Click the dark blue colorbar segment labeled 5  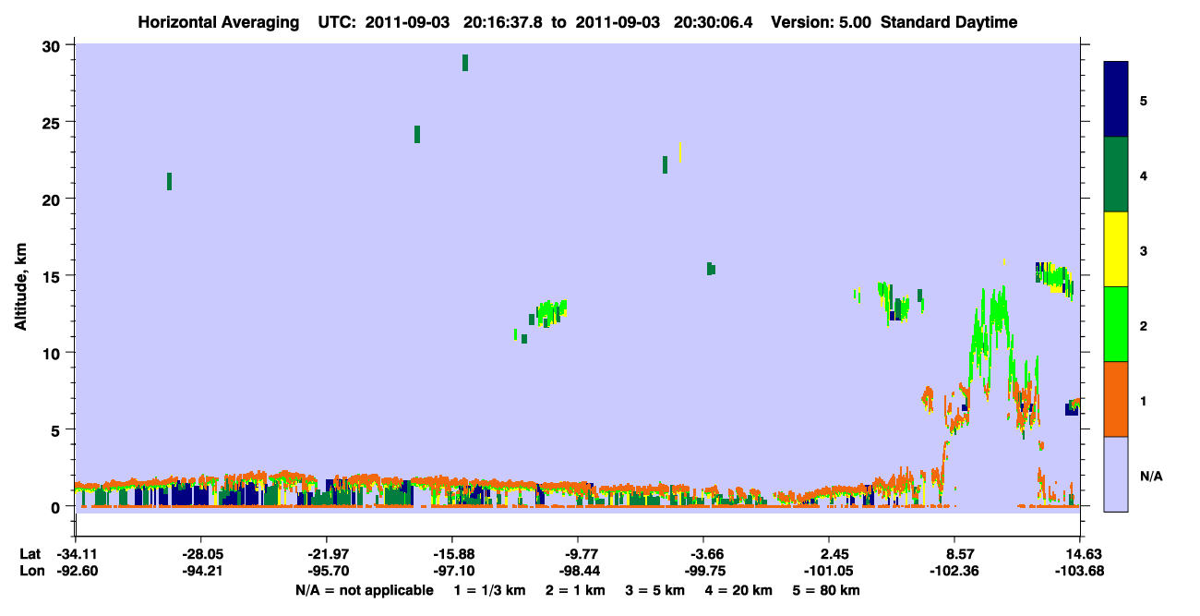coord(1116,100)
